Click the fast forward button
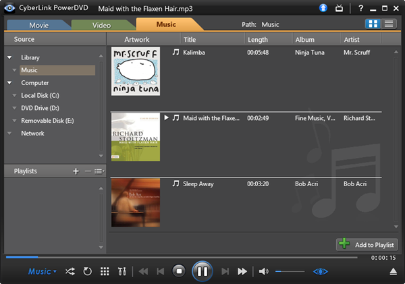Viewport: 405px width, 284px height. pos(242,272)
